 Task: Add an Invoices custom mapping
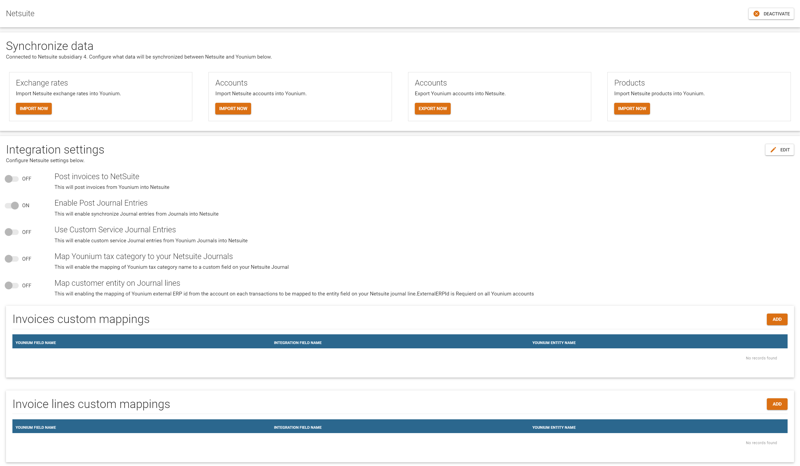[777, 319]
